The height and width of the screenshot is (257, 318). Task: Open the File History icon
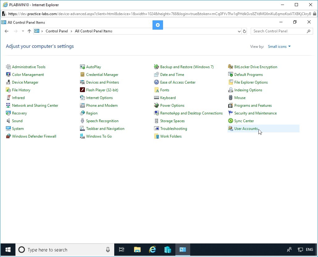click(x=8, y=90)
